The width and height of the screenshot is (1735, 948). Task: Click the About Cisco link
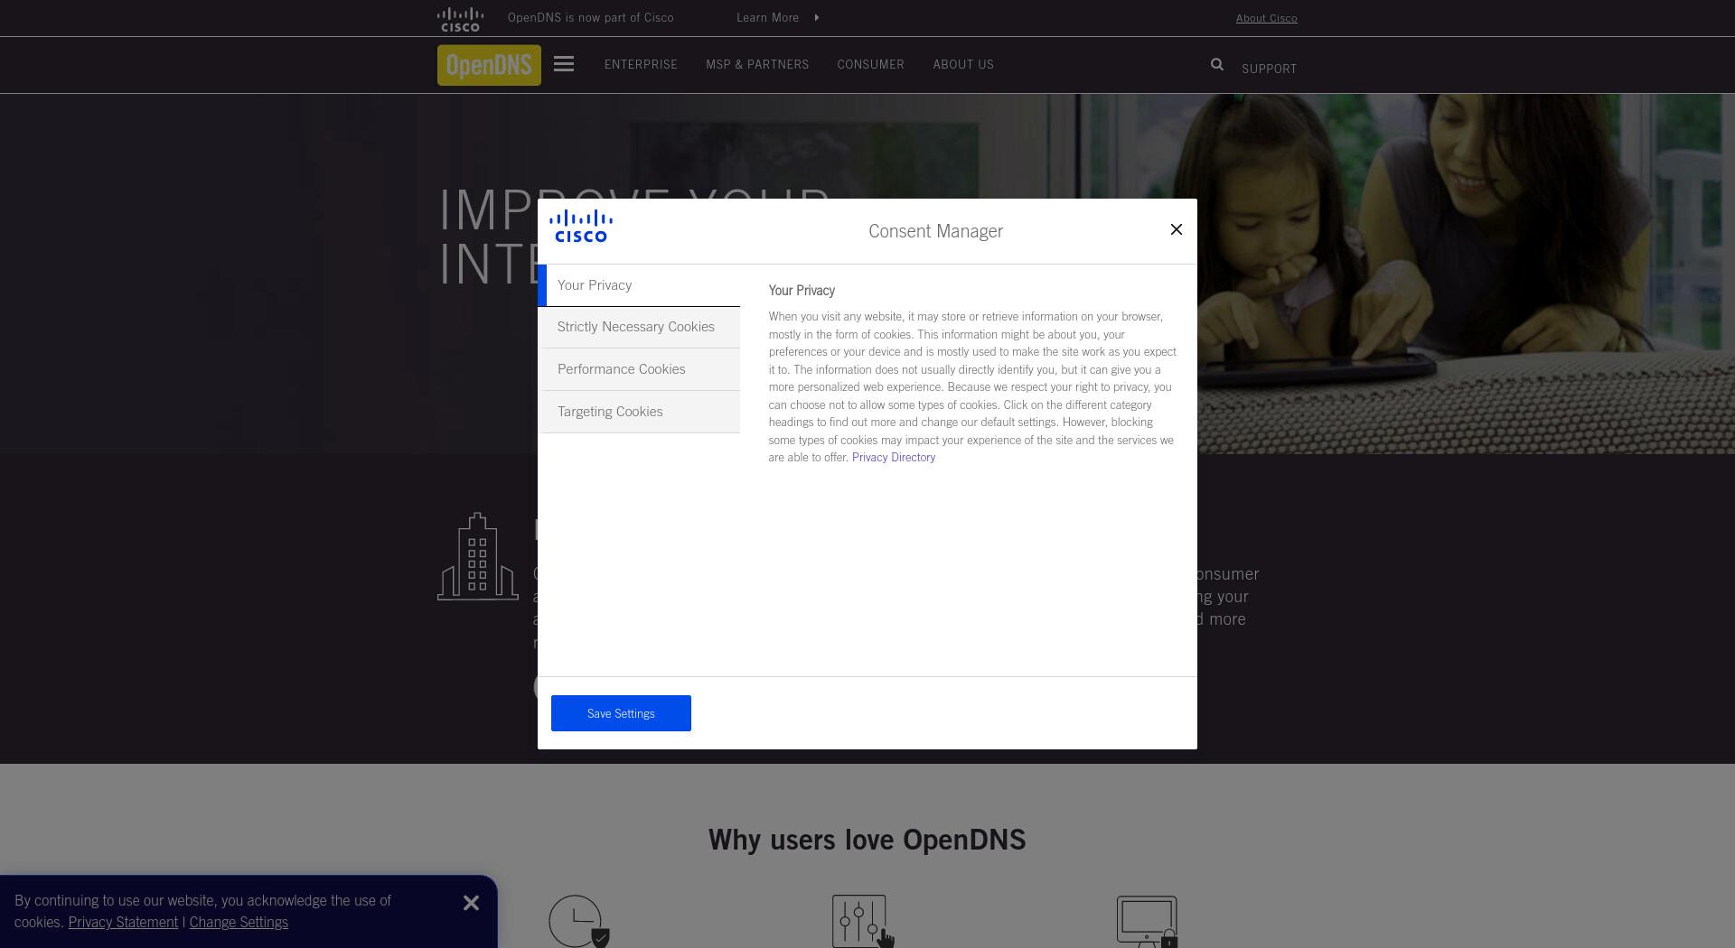coord(1266,18)
